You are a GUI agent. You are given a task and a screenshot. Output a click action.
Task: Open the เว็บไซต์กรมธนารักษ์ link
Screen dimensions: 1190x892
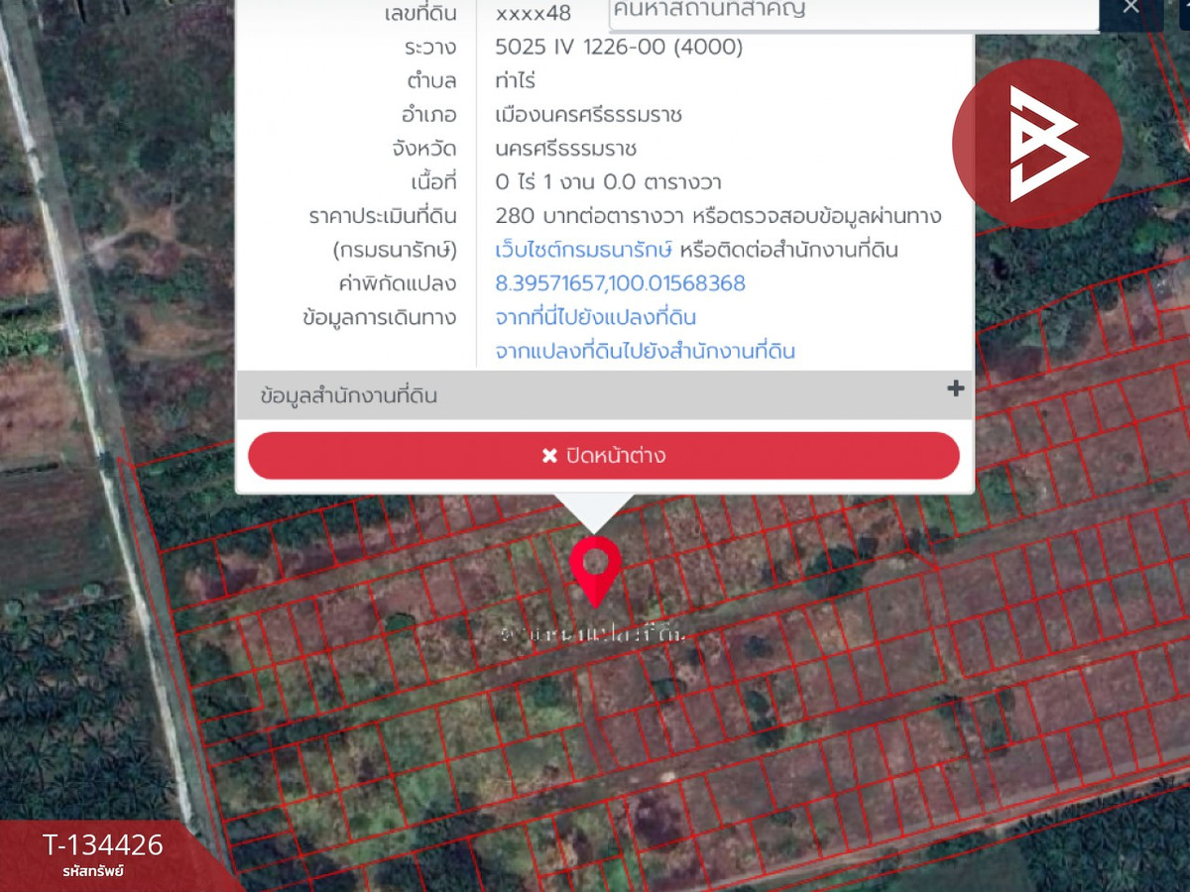point(584,250)
